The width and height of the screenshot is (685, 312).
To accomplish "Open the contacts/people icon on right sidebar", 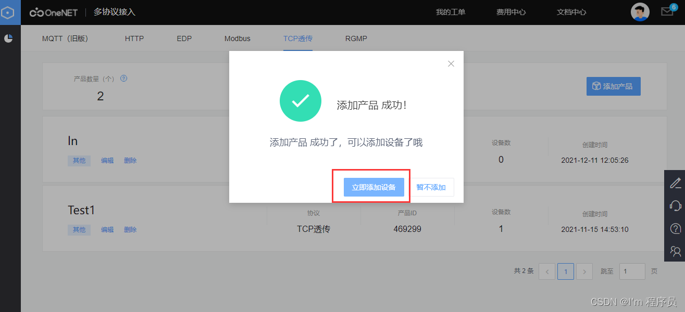I will click(676, 251).
